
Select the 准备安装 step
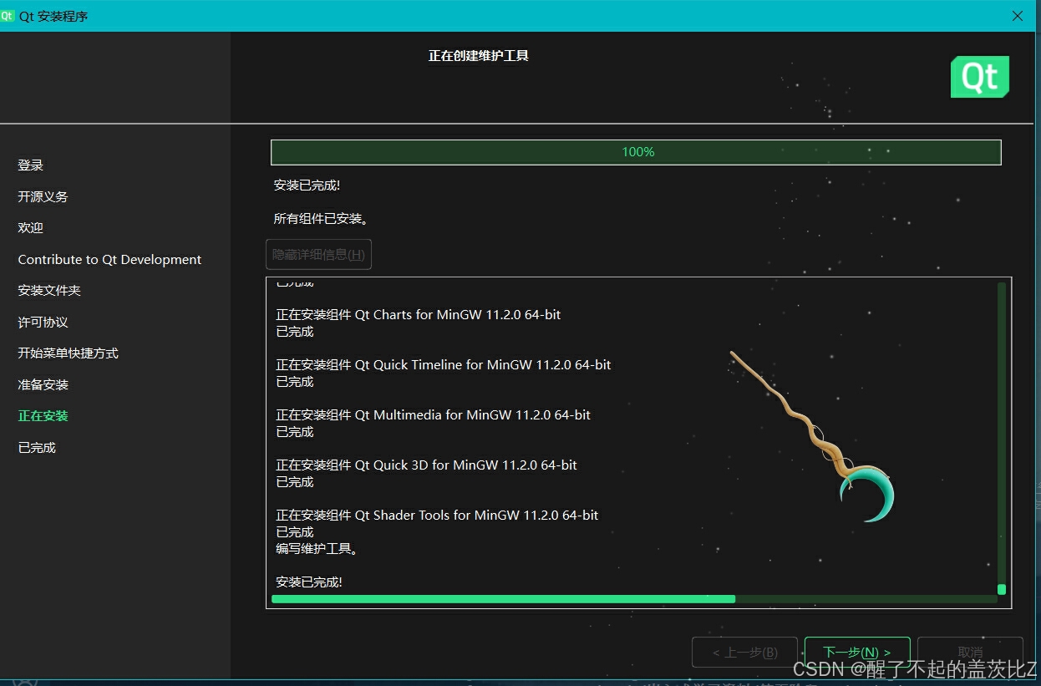43,385
